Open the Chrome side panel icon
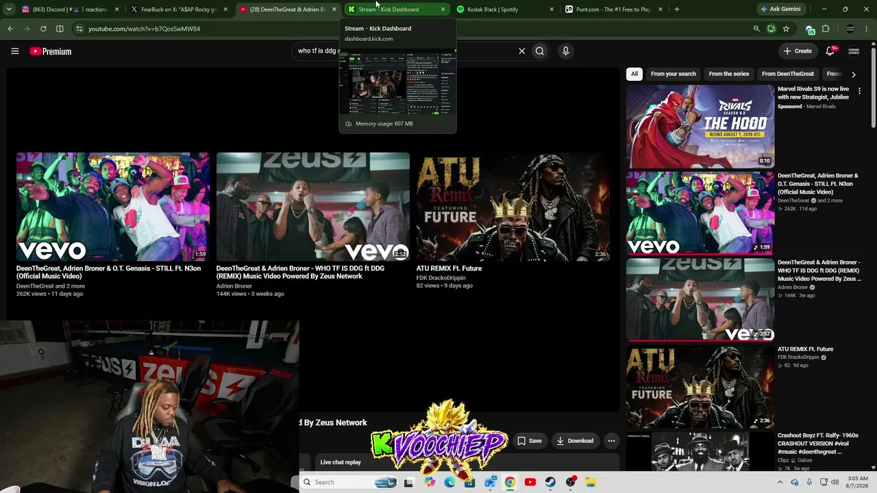 [x=60, y=29]
